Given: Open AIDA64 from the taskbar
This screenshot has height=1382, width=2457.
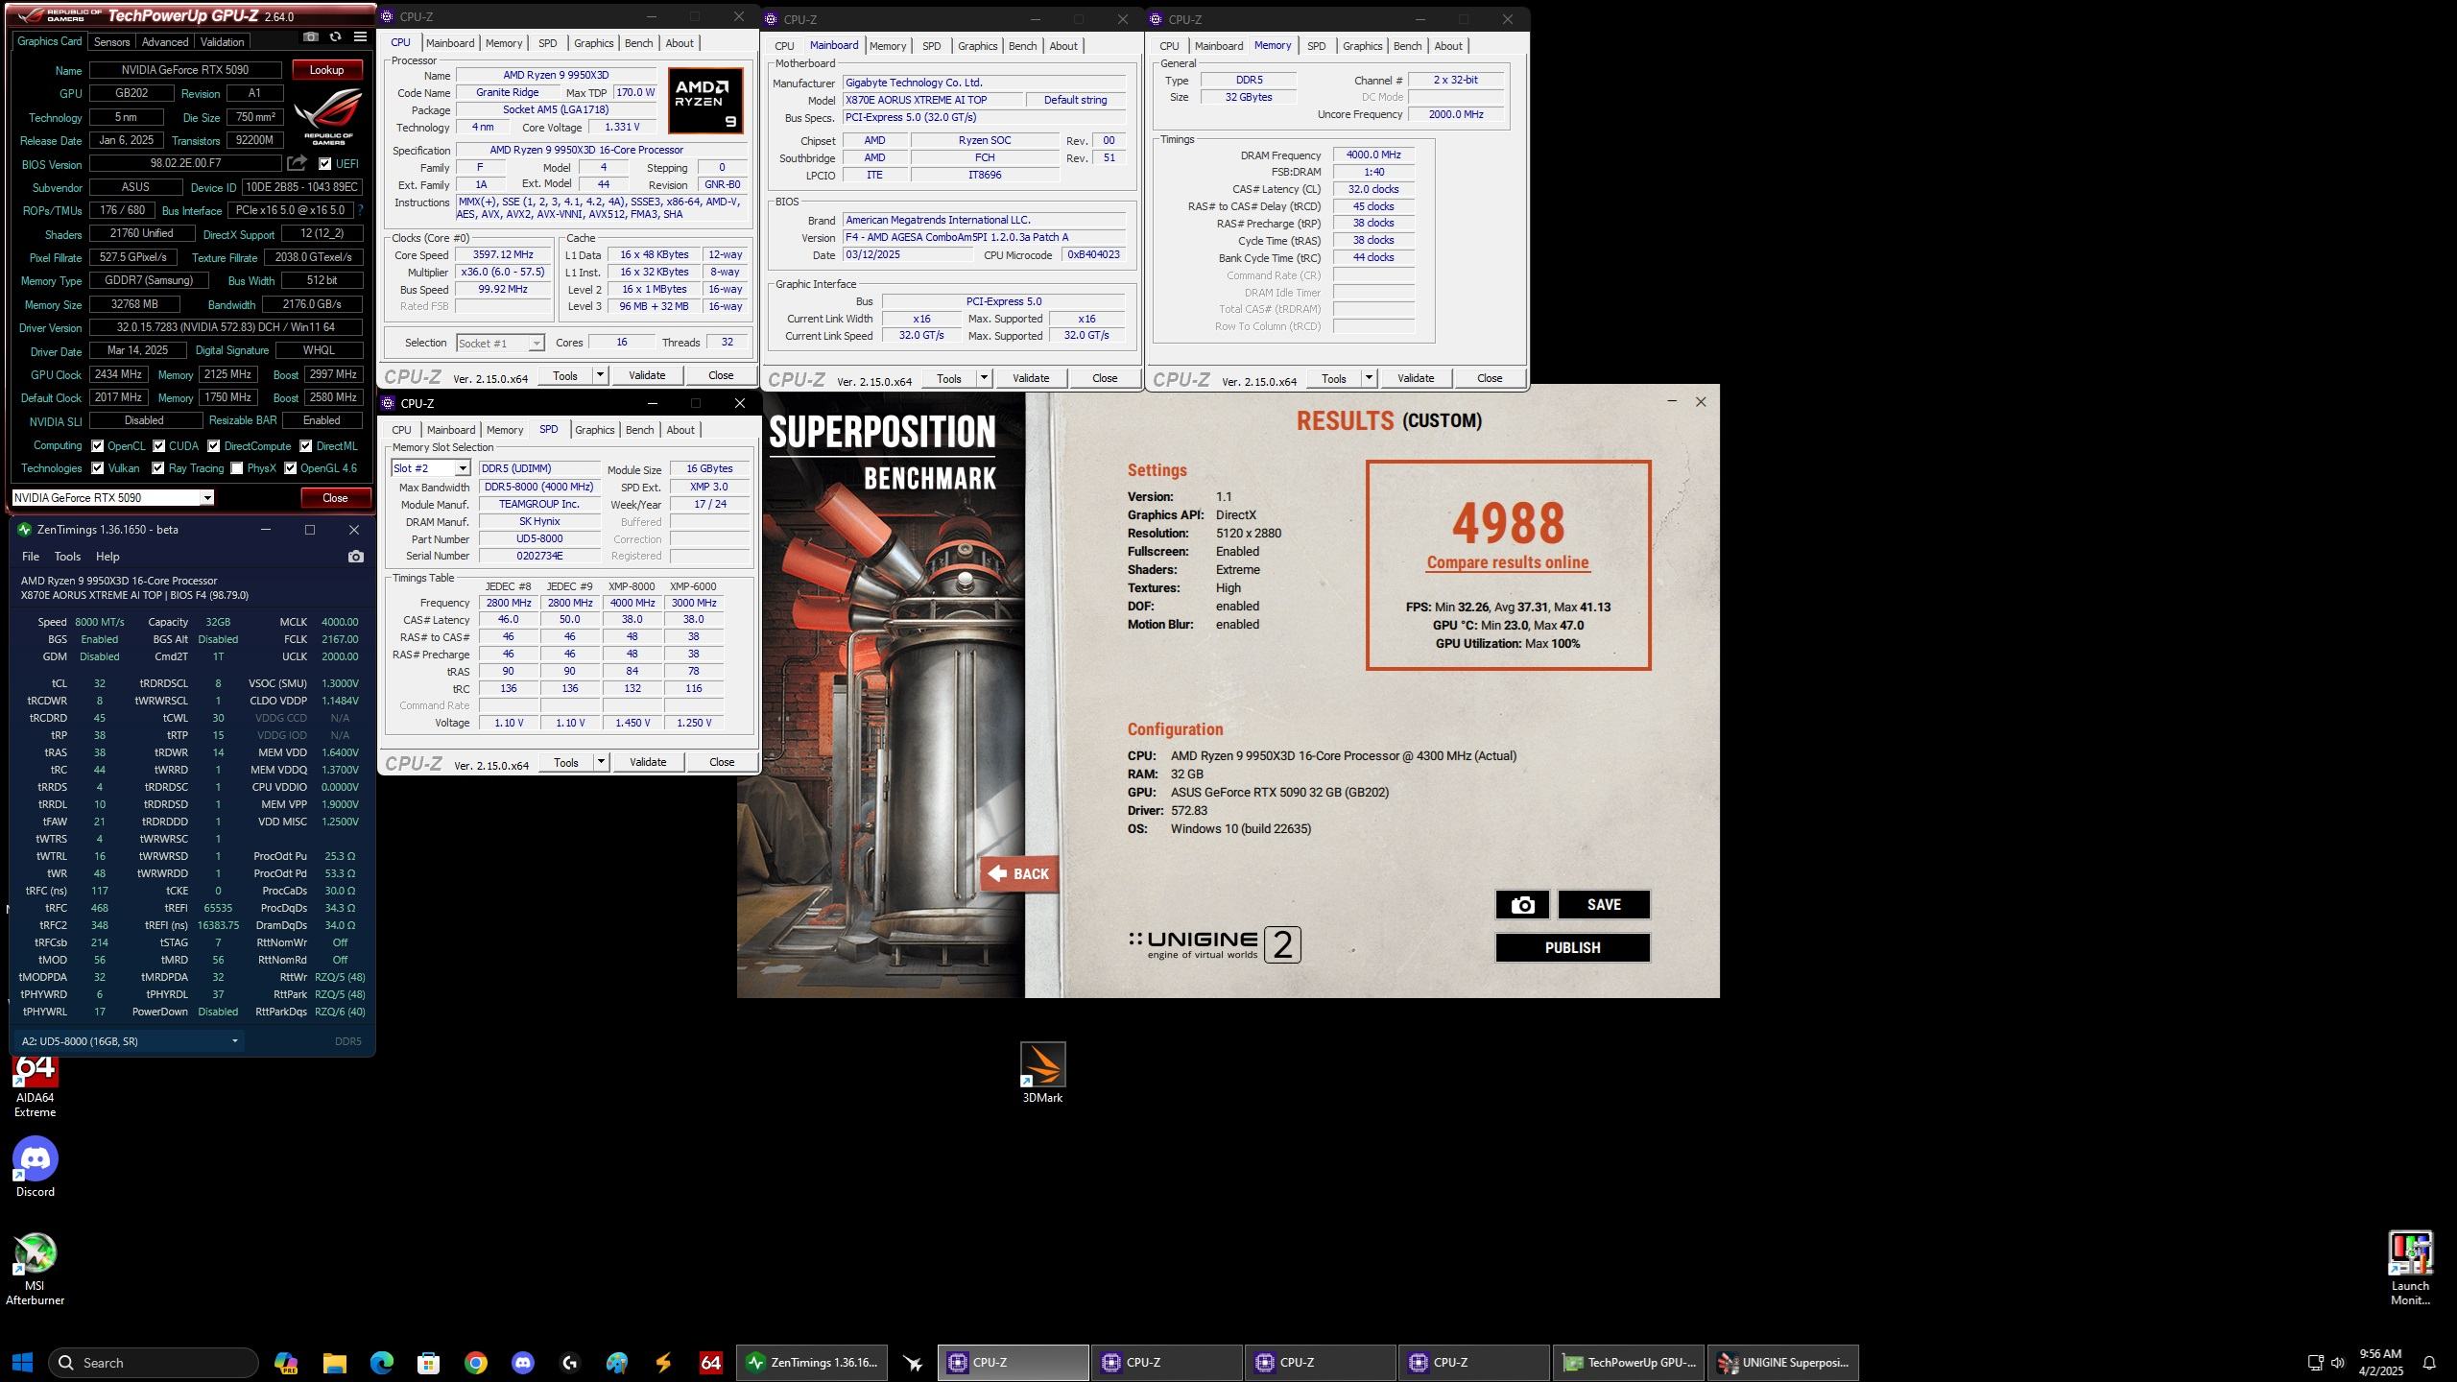Looking at the screenshot, I should tap(710, 1362).
